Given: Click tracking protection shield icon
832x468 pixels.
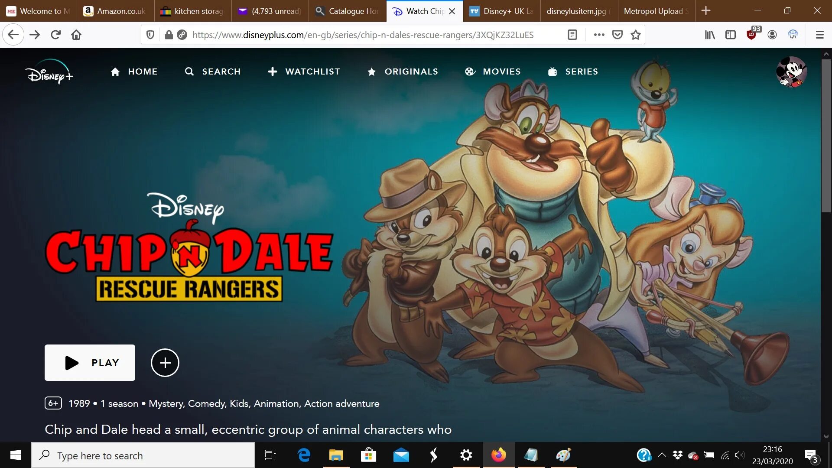Looking at the screenshot, I should (x=150, y=35).
